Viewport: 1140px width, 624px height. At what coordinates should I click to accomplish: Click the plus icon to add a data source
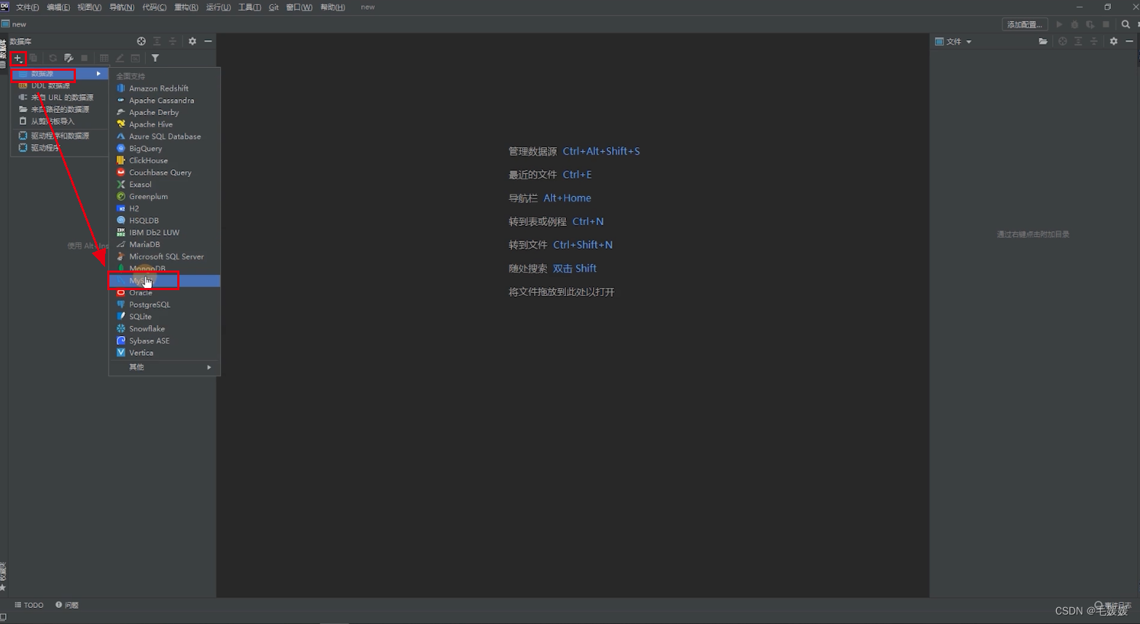[18, 58]
